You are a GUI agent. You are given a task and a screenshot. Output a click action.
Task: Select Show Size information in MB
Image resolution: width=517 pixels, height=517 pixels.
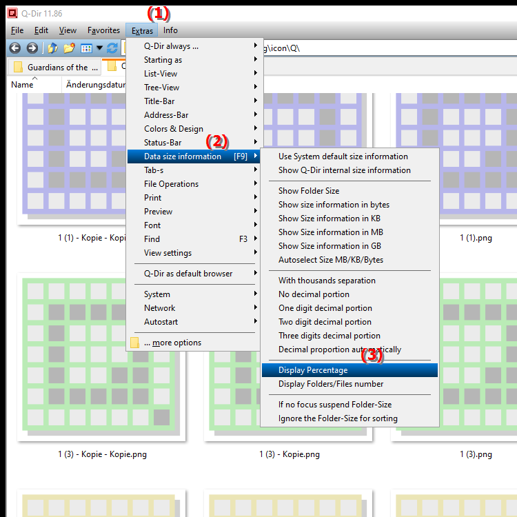349,232
